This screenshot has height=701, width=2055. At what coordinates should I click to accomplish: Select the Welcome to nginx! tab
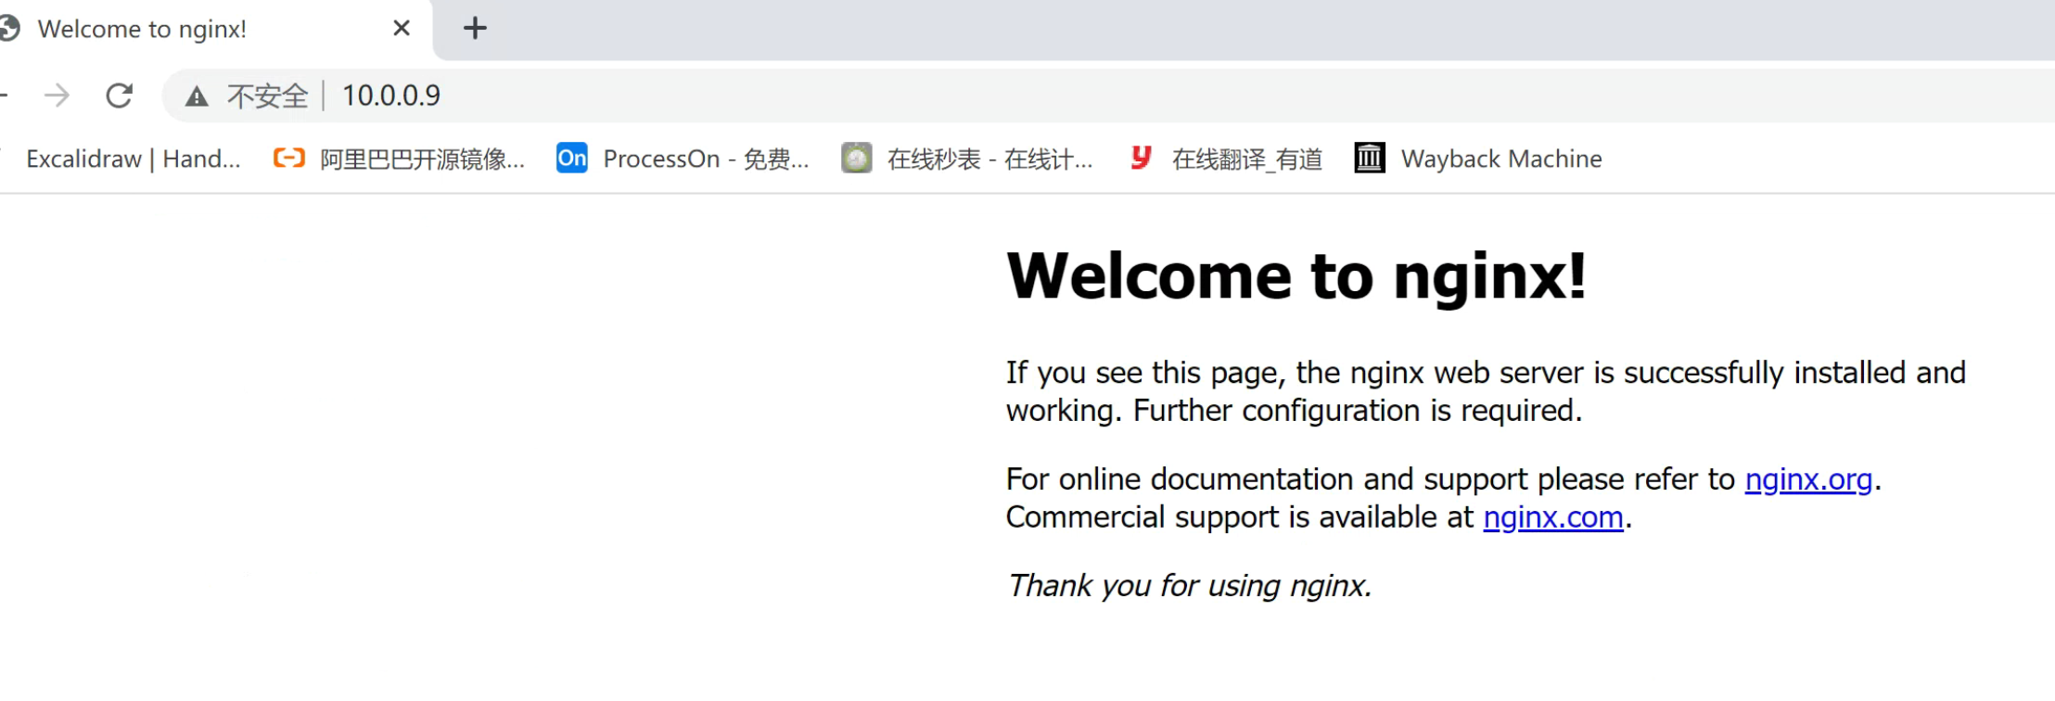[x=142, y=30]
